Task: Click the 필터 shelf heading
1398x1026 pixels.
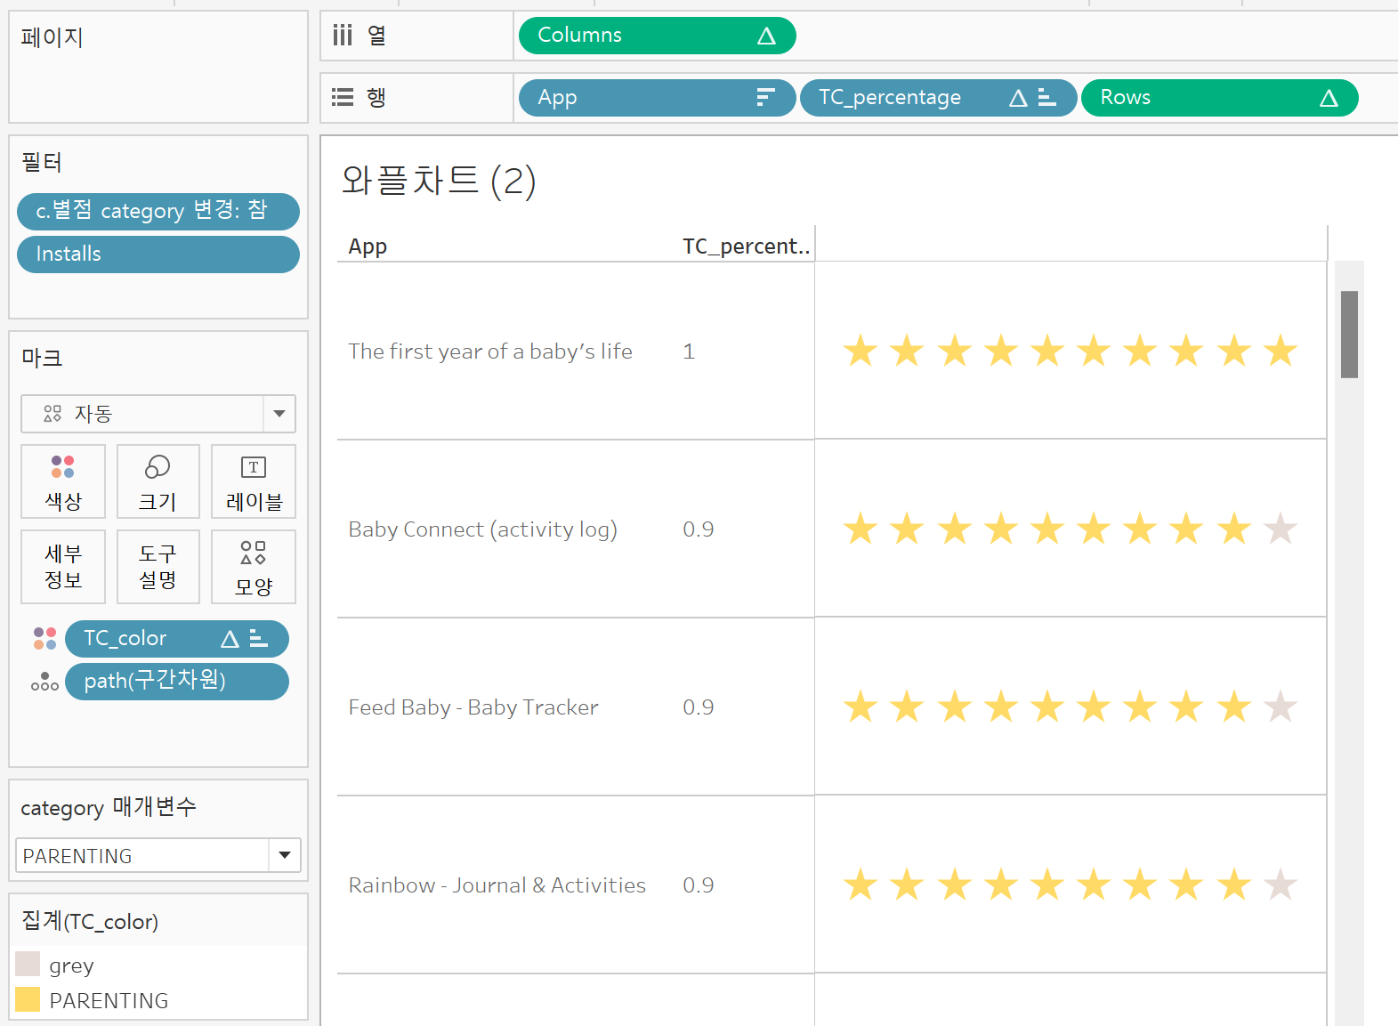Action: [x=42, y=162]
